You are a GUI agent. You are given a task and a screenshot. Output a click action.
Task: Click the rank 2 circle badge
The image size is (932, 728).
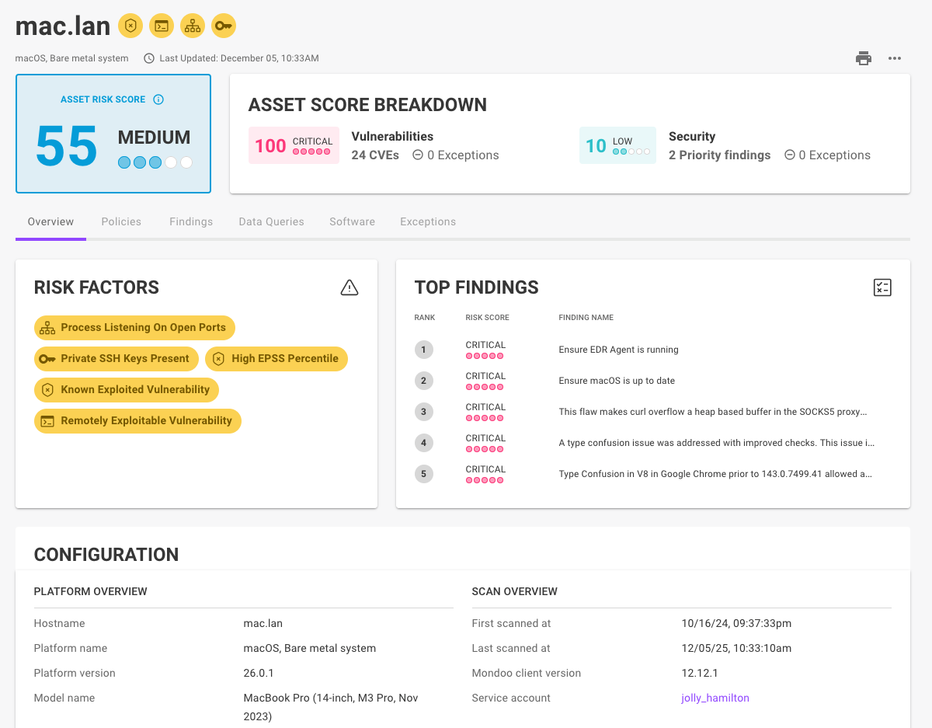[x=423, y=381]
